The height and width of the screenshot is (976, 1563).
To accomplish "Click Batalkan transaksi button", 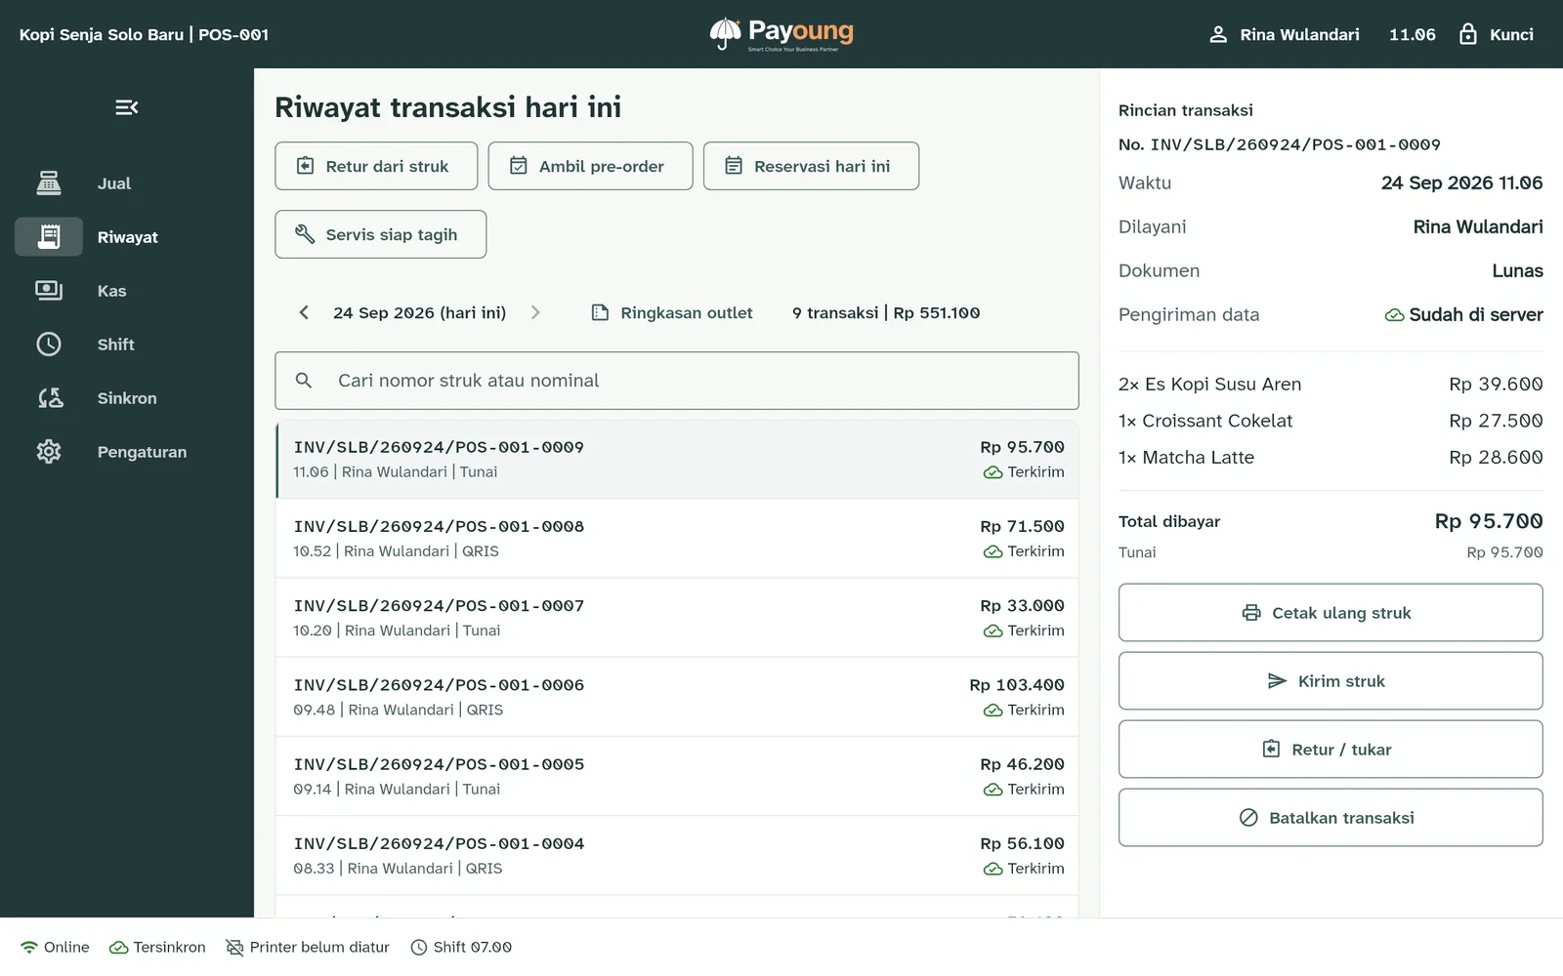I will tap(1331, 818).
